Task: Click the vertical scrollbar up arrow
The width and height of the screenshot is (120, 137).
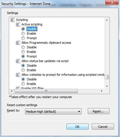Action: pyautogui.click(x=107, y=20)
